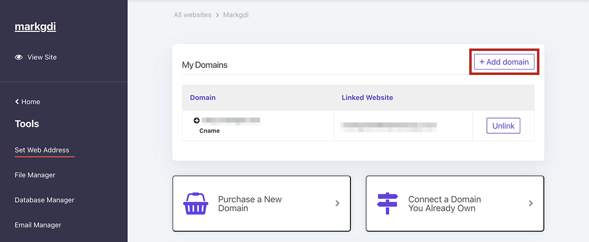Click the arrow icon beside the domain name
Screen dimensions: 589x242
197,121
